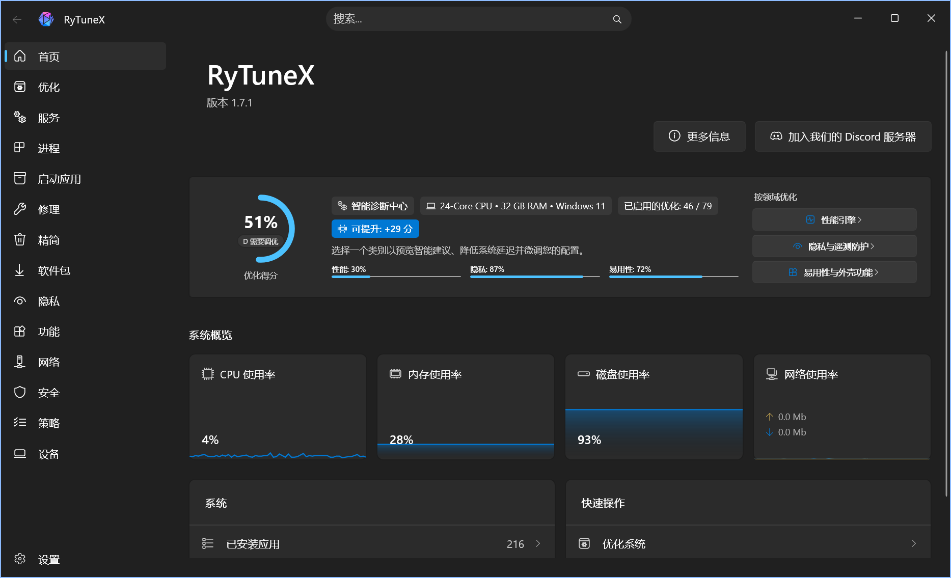
Task: Click the wrench icon beside 修理
Action: click(20, 209)
